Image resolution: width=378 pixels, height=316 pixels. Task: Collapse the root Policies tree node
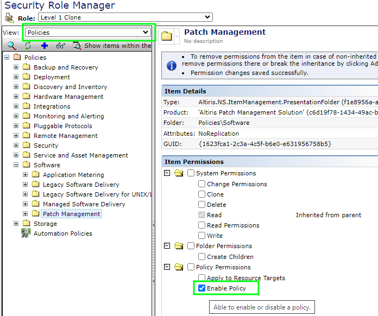coord(7,58)
